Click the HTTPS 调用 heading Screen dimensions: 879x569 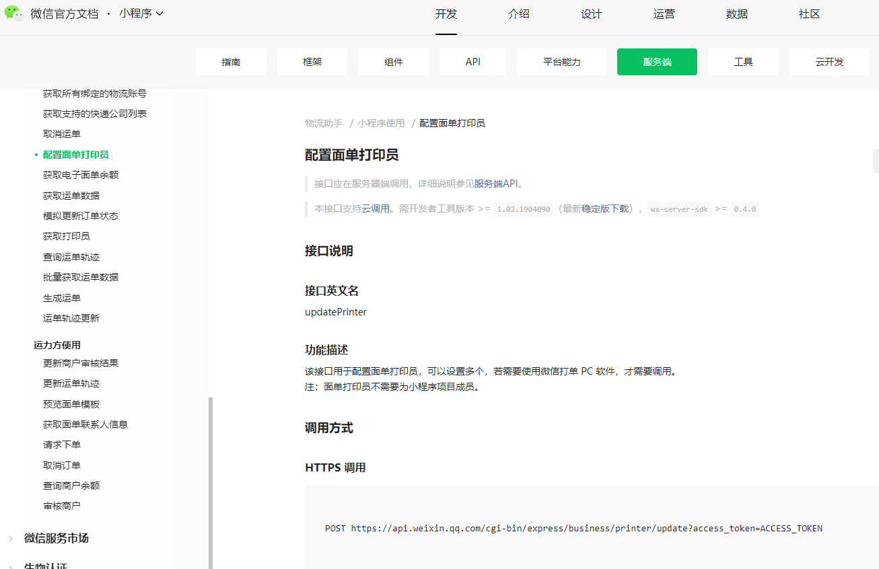335,468
